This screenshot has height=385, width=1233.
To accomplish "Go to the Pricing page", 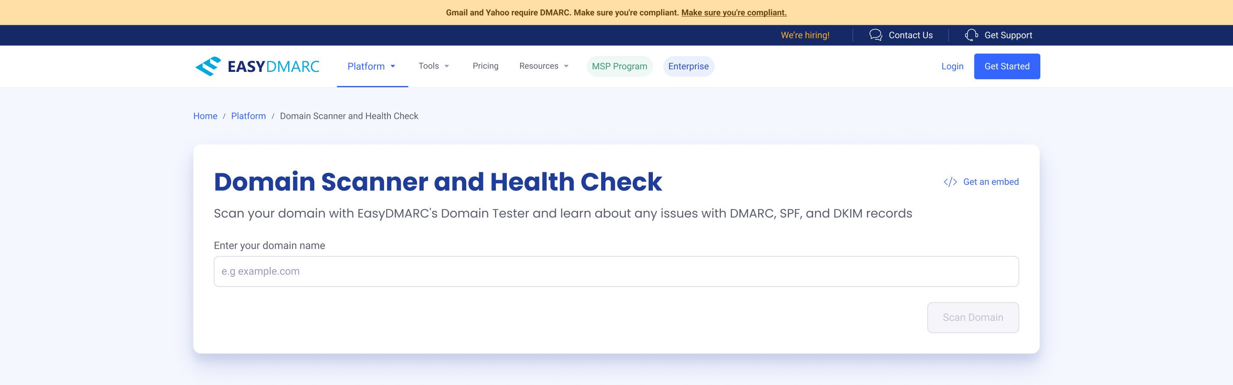I will point(485,66).
